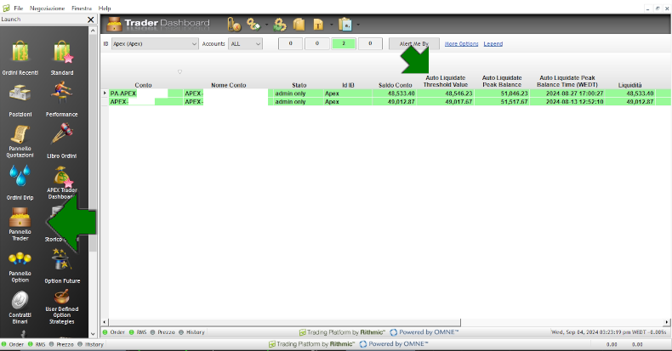Launch the Standard layout icon
This screenshot has height=351, width=672.
[x=62, y=54]
